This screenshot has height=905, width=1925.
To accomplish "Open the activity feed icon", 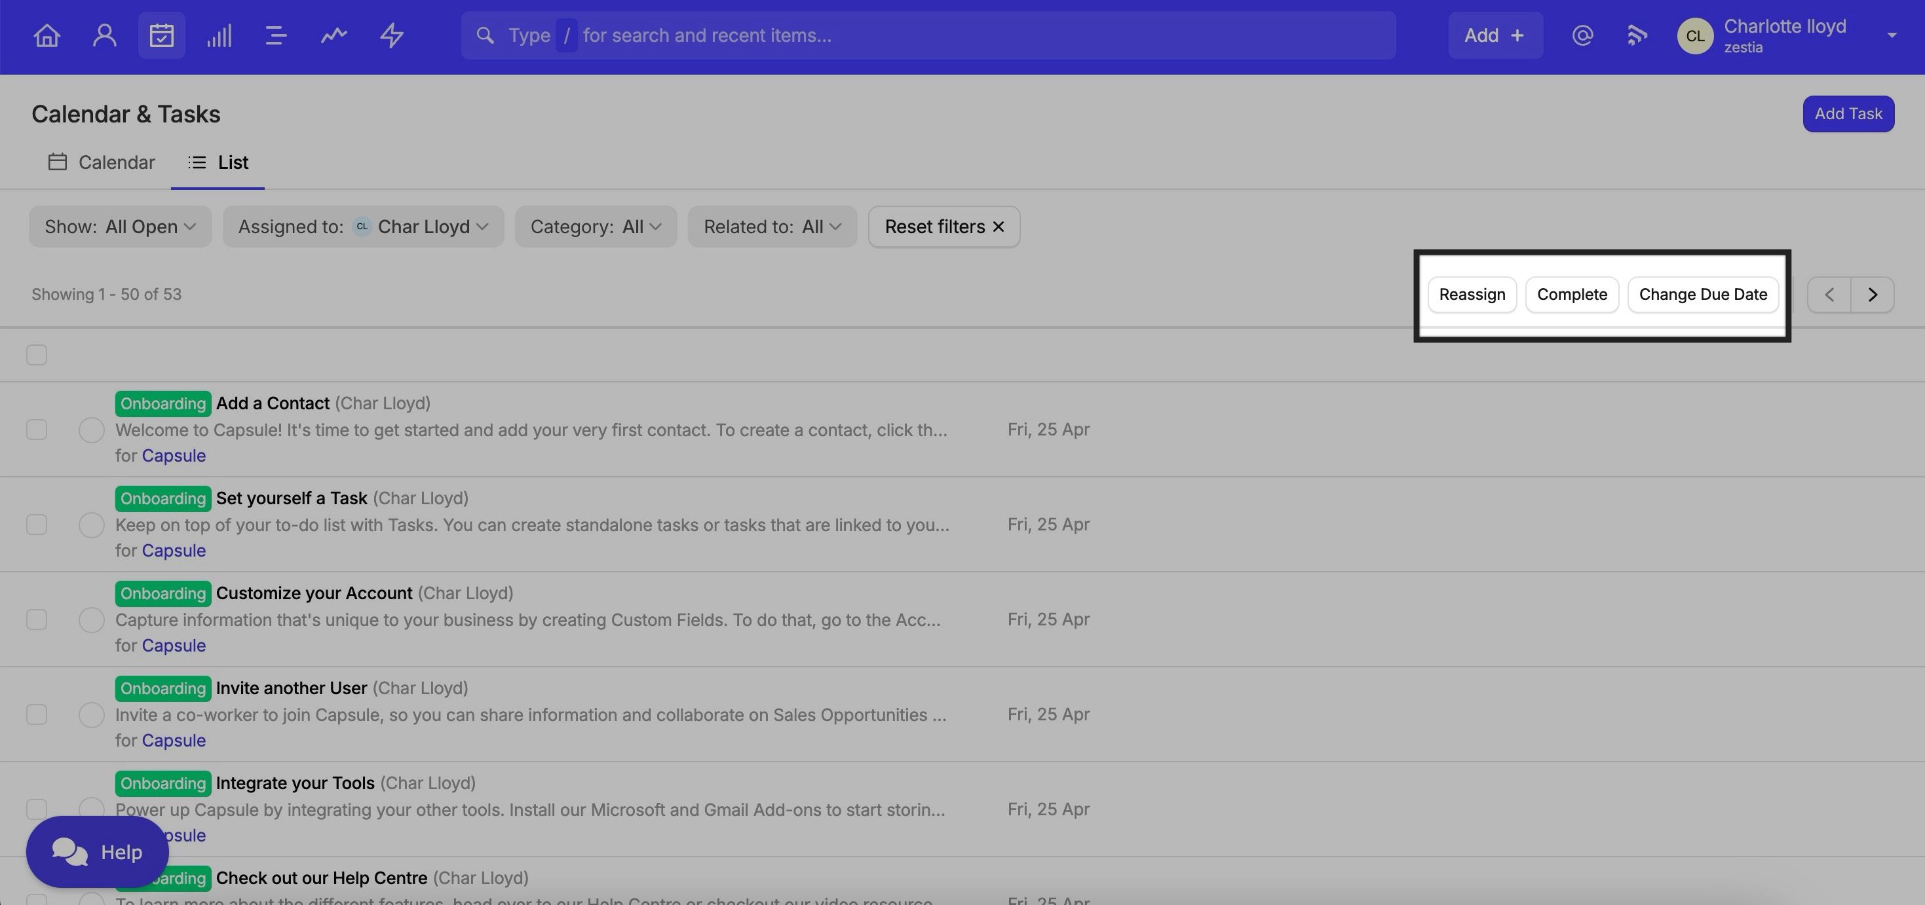I will tap(1637, 36).
